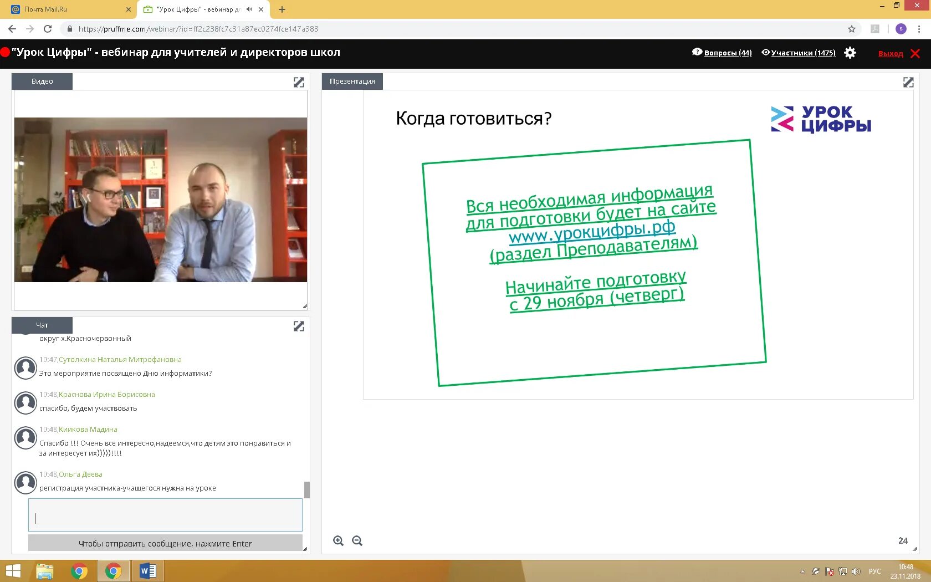Click message "спасибо, будем участвовать"
The width and height of the screenshot is (931, 582).
click(88, 409)
